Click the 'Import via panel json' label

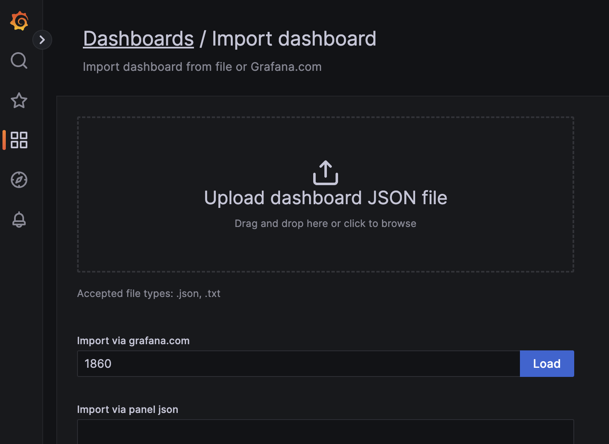128,410
